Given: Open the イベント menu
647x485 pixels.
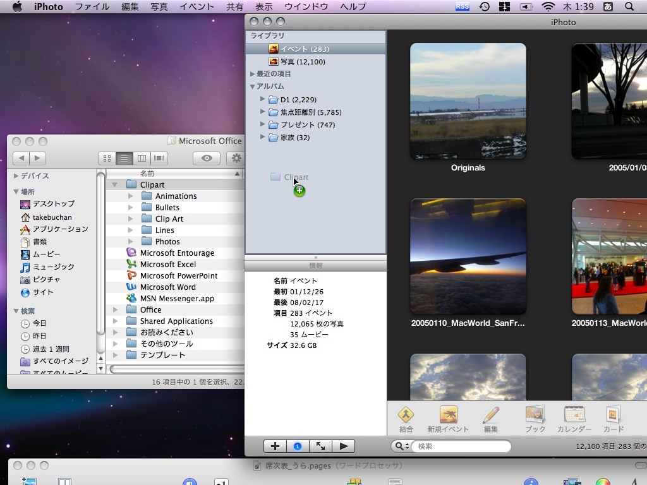Looking at the screenshot, I should [x=197, y=6].
